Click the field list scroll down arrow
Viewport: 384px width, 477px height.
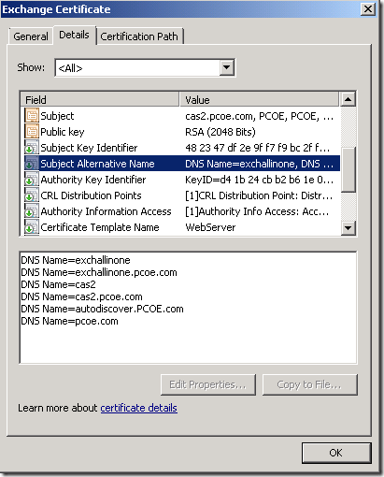[348, 228]
